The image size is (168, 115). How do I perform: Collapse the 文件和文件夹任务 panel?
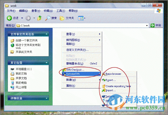tap(47, 34)
